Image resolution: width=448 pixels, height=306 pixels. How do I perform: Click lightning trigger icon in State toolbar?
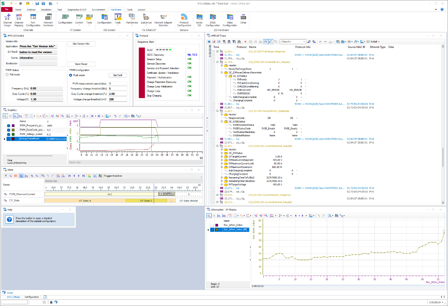coord(6,176)
